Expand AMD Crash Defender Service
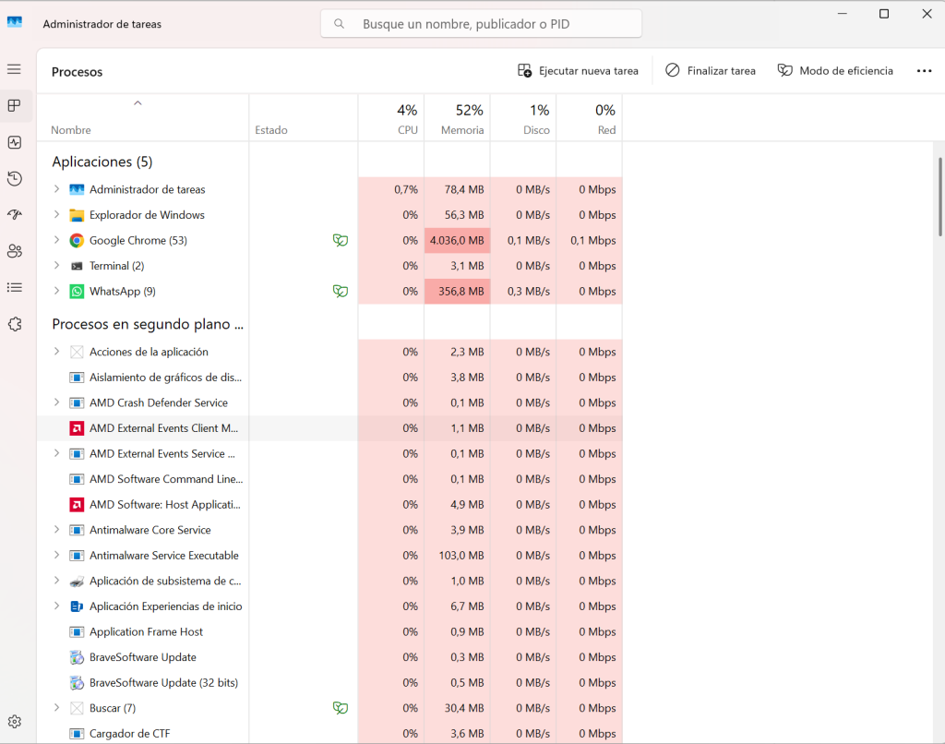The width and height of the screenshot is (945, 744). point(56,402)
